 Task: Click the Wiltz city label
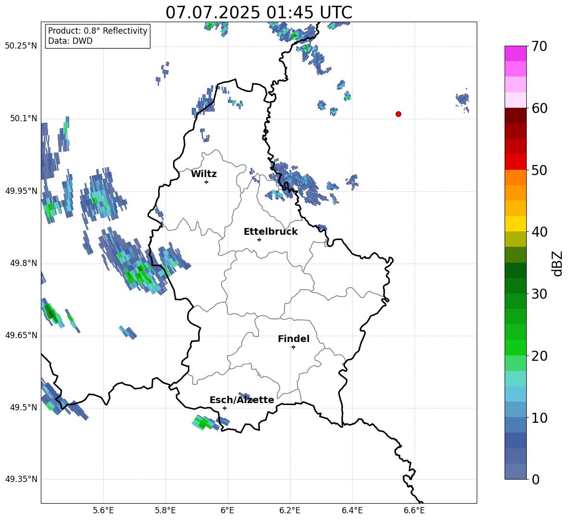(x=204, y=174)
